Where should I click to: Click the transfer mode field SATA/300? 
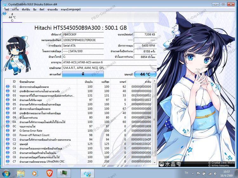point(83,51)
